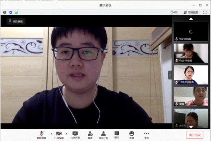
Task: Open audio options arrow beside the microphone
Action: click(x=52, y=134)
